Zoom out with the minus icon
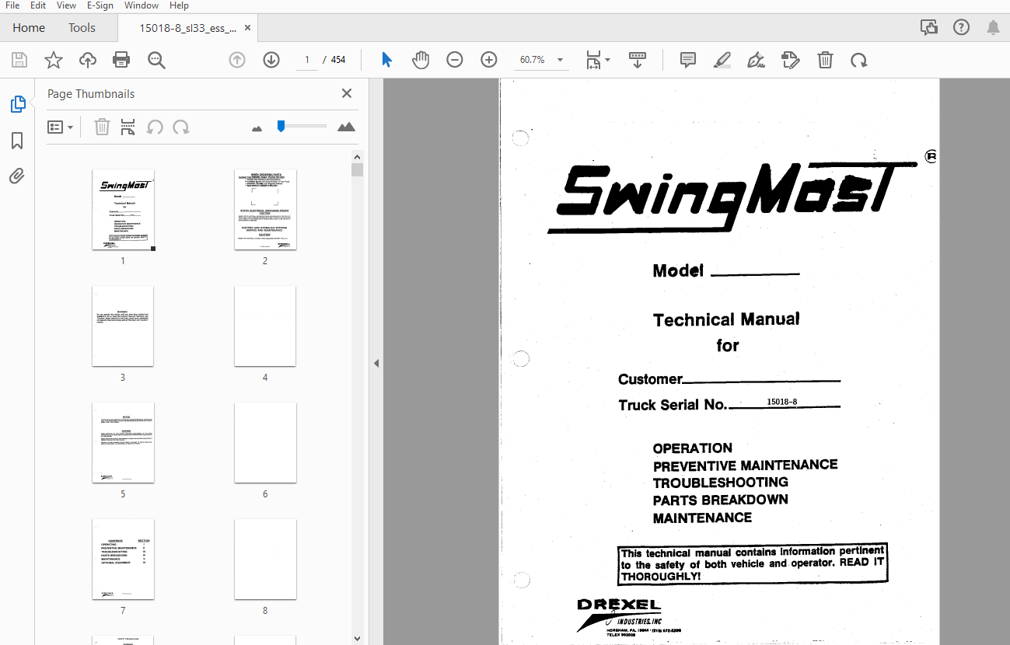Image resolution: width=1010 pixels, height=645 pixels. tap(455, 60)
